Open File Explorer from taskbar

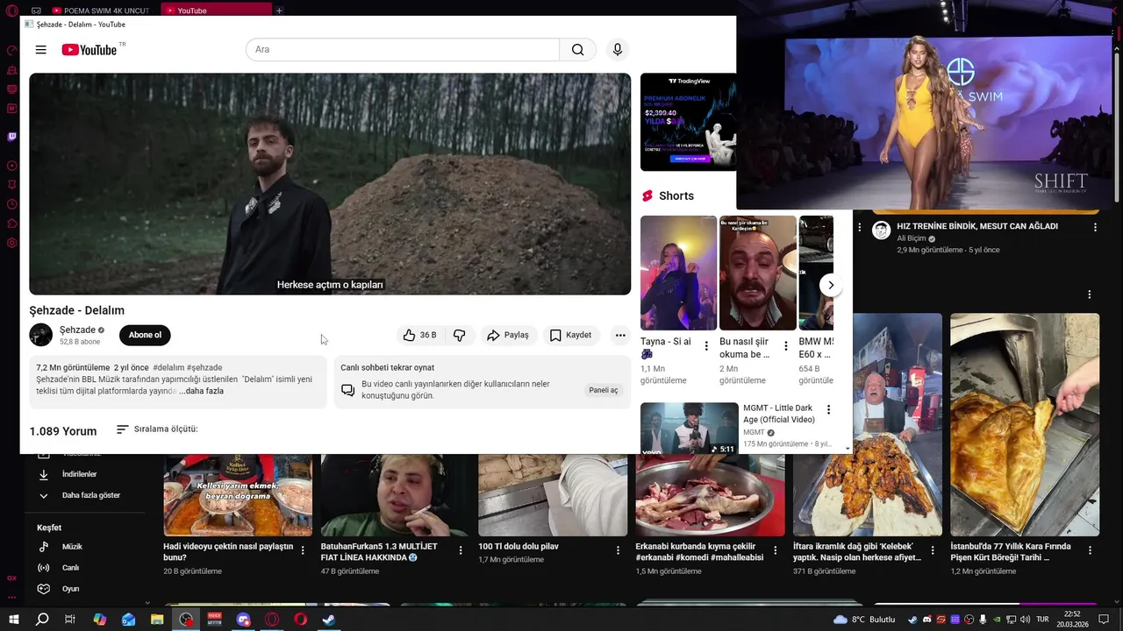point(157,620)
